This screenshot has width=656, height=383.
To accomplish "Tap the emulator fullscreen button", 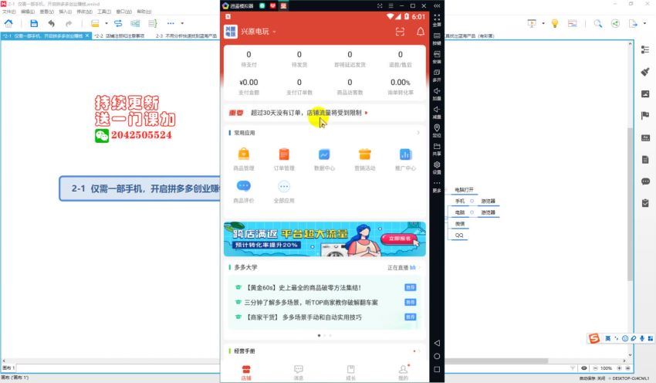I will (437, 20).
